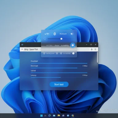Image resolution: width=118 pixels, height=118 pixels.
Task: Click the vertical scrollbar of Speed Test window
Action: (97, 57)
